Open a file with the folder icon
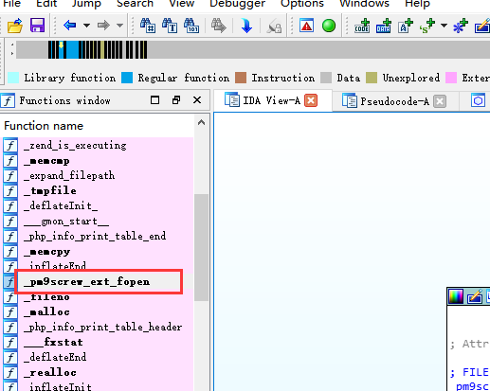 click(x=15, y=26)
